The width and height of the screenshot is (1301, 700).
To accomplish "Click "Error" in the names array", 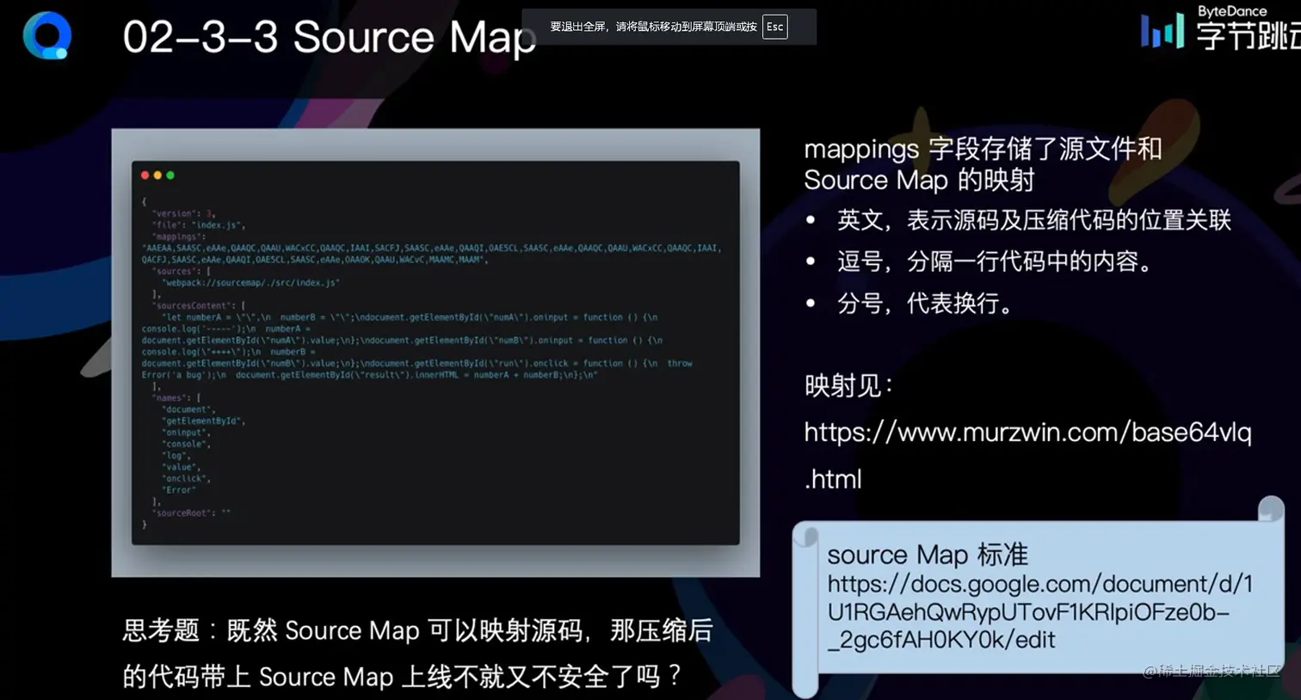I will (x=179, y=490).
